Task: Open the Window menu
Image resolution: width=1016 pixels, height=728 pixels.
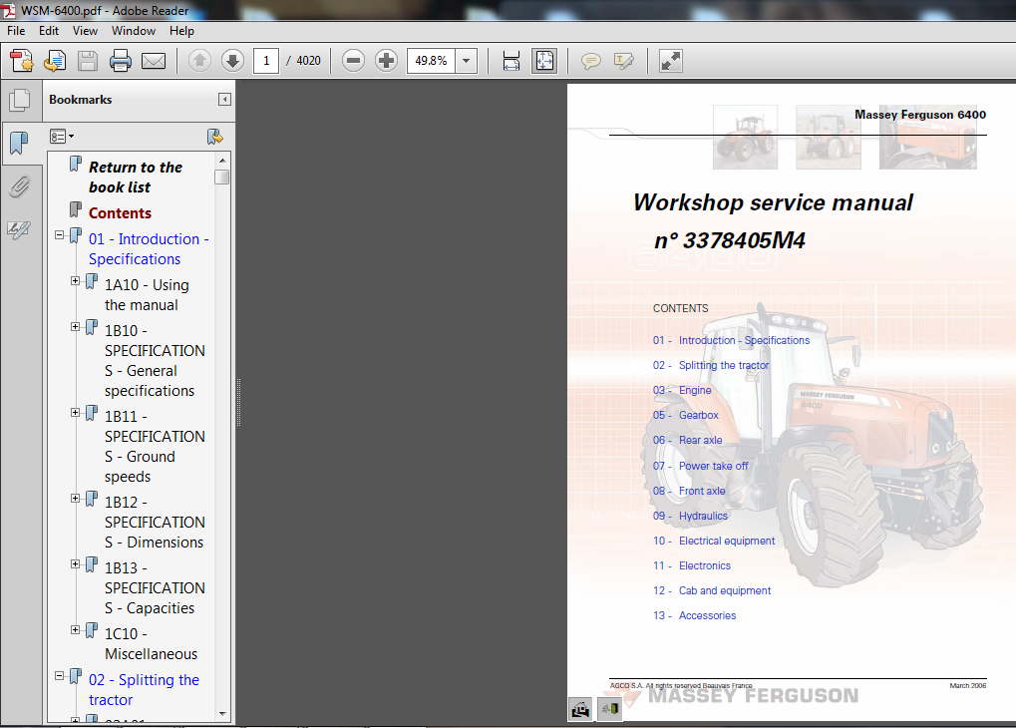Action: coord(134,31)
